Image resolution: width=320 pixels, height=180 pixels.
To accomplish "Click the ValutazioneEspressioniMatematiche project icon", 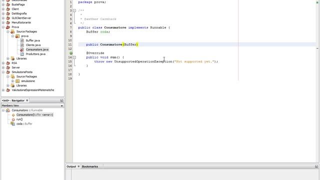I will click(x=8, y=90).
